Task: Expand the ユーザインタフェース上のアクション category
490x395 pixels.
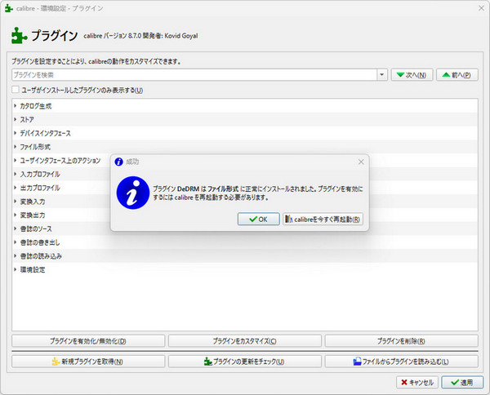Action: pyautogui.click(x=15, y=160)
